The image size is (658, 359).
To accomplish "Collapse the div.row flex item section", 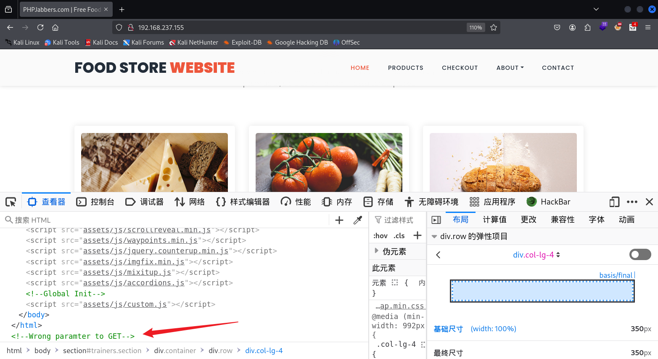I will [434, 237].
